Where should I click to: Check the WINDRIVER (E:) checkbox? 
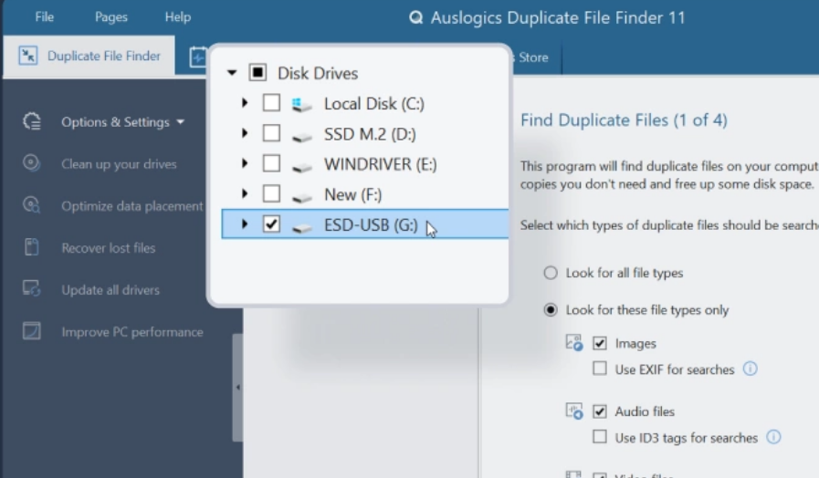271,163
